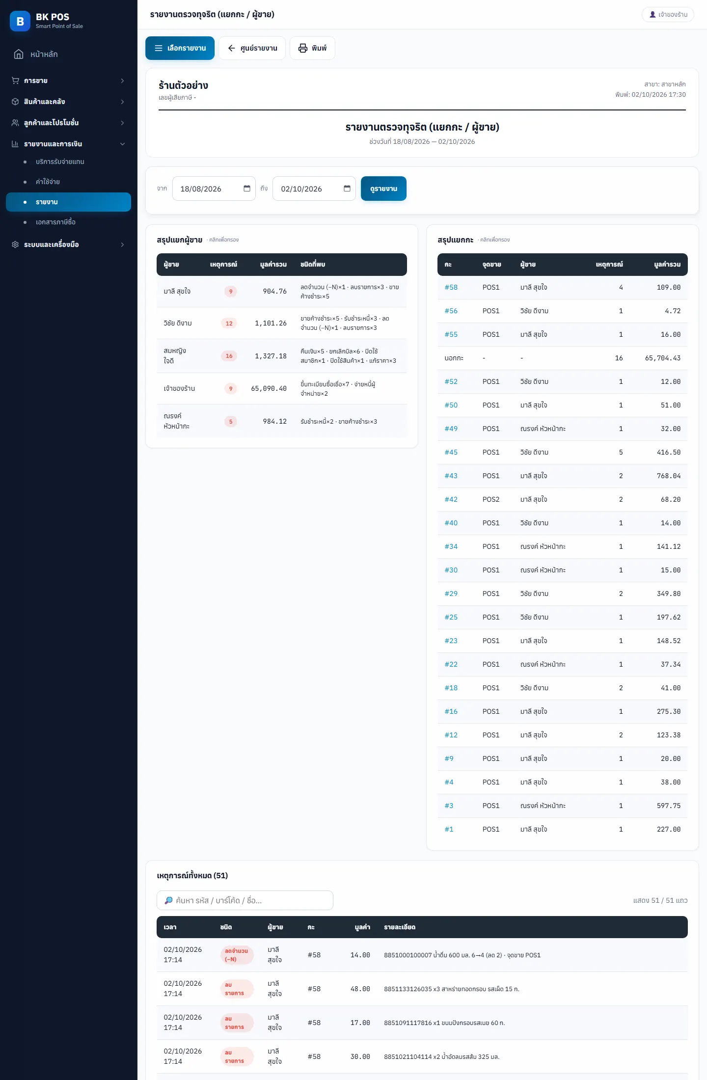Click the gear icon for ระบบและเครื่องมือ
This screenshot has width=707, height=1080.
[15, 244]
